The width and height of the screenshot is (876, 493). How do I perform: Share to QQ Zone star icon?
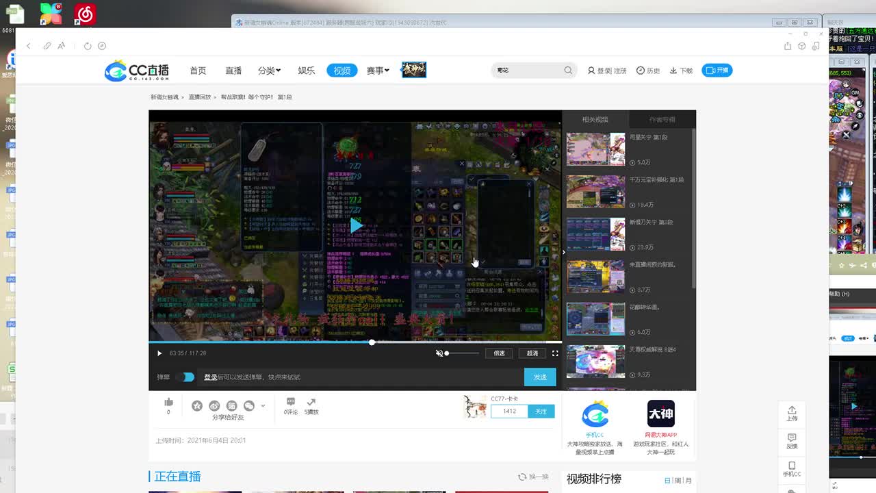[x=197, y=406]
